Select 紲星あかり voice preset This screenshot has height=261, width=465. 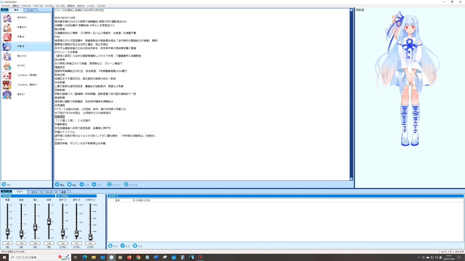point(26,27)
